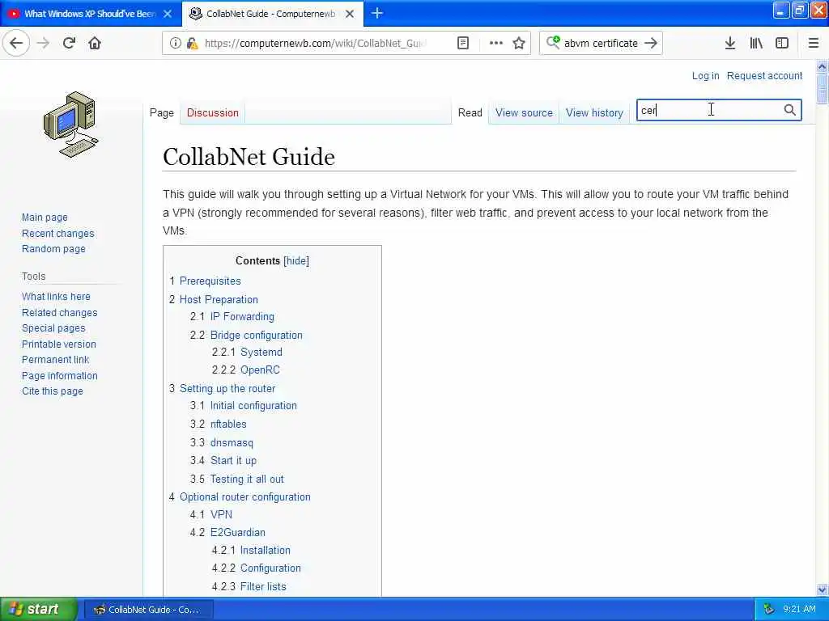Jump to Initial configuration section

tap(253, 406)
